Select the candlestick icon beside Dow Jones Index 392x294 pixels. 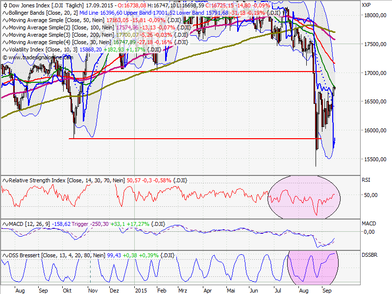[5, 6]
